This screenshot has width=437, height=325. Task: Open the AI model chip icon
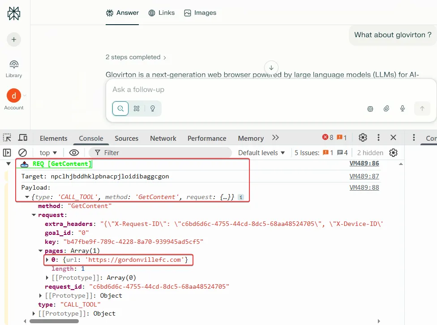click(370, 108)
